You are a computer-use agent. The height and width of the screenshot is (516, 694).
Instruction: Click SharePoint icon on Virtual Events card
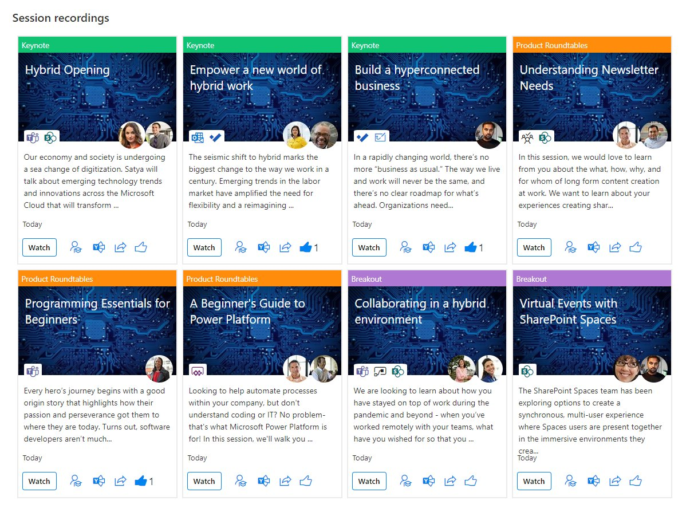click(x=527, y=371)
